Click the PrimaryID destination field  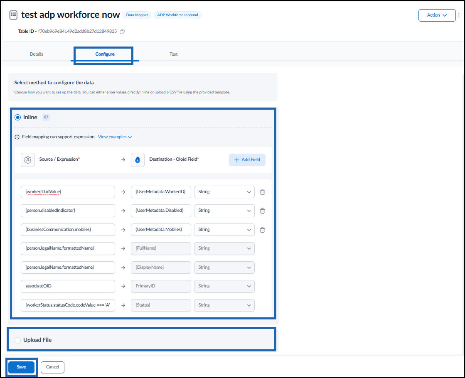tap(161, 286)
